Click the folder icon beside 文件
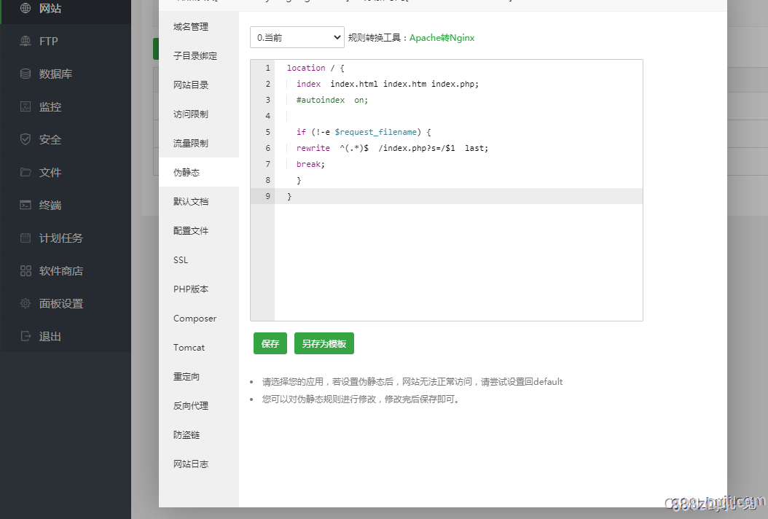 click(x=26, y=172)
